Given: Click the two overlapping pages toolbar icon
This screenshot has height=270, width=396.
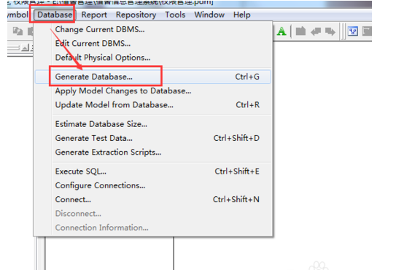Looking at the screenshot, I should (x=18, y=31).
